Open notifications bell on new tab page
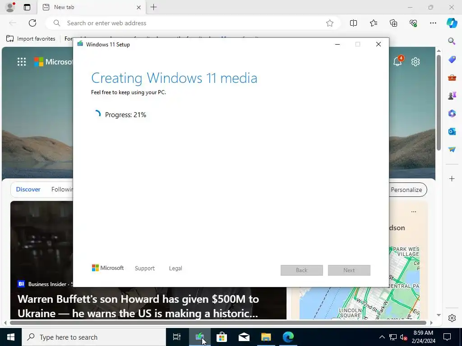 point(397,61)
